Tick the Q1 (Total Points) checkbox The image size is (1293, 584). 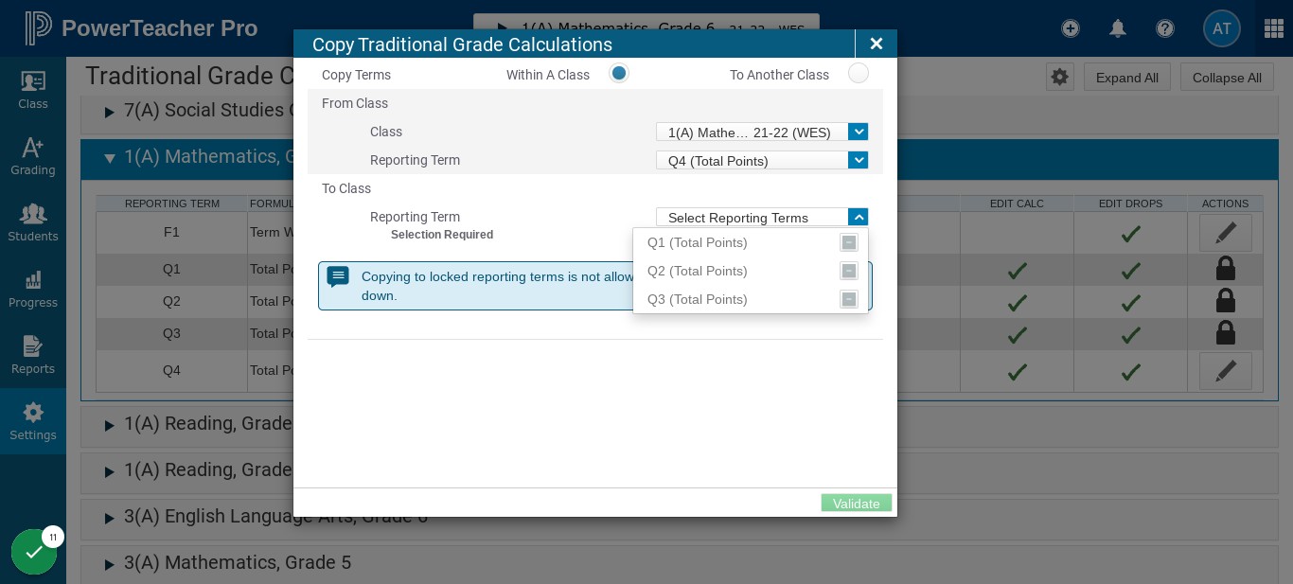pos(849,242)
